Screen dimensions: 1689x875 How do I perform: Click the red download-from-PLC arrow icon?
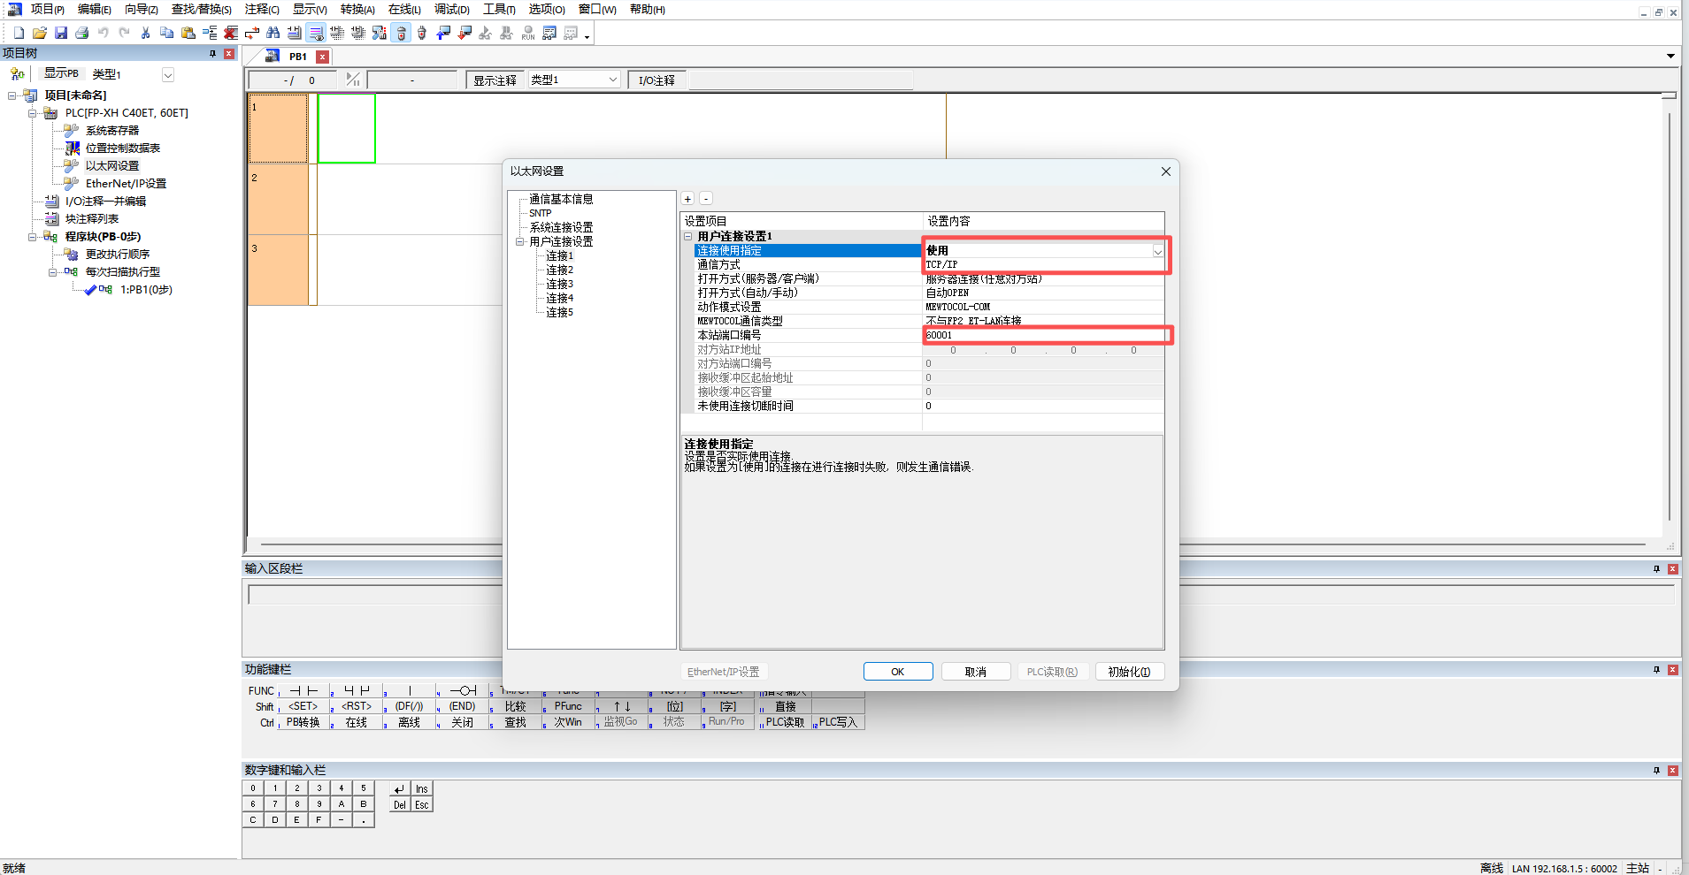coord(464,33)
